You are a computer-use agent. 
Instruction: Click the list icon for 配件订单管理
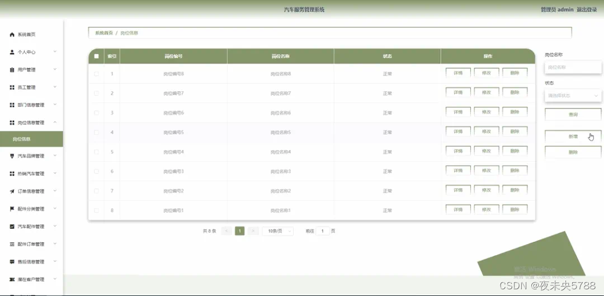click(x=12, y=244)
